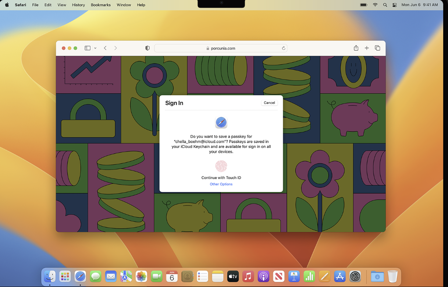Go forward to next page
This screenshot has height=287, width=448.
pos(115,48)
